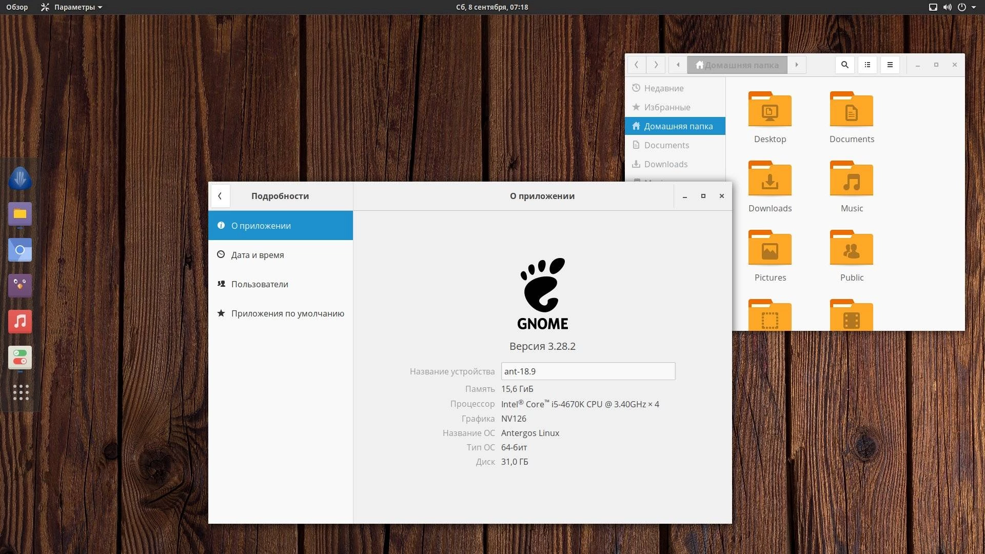Open the Downloads folder icon in Files
This screenshot has width=985, height=554.
point(770,186)
